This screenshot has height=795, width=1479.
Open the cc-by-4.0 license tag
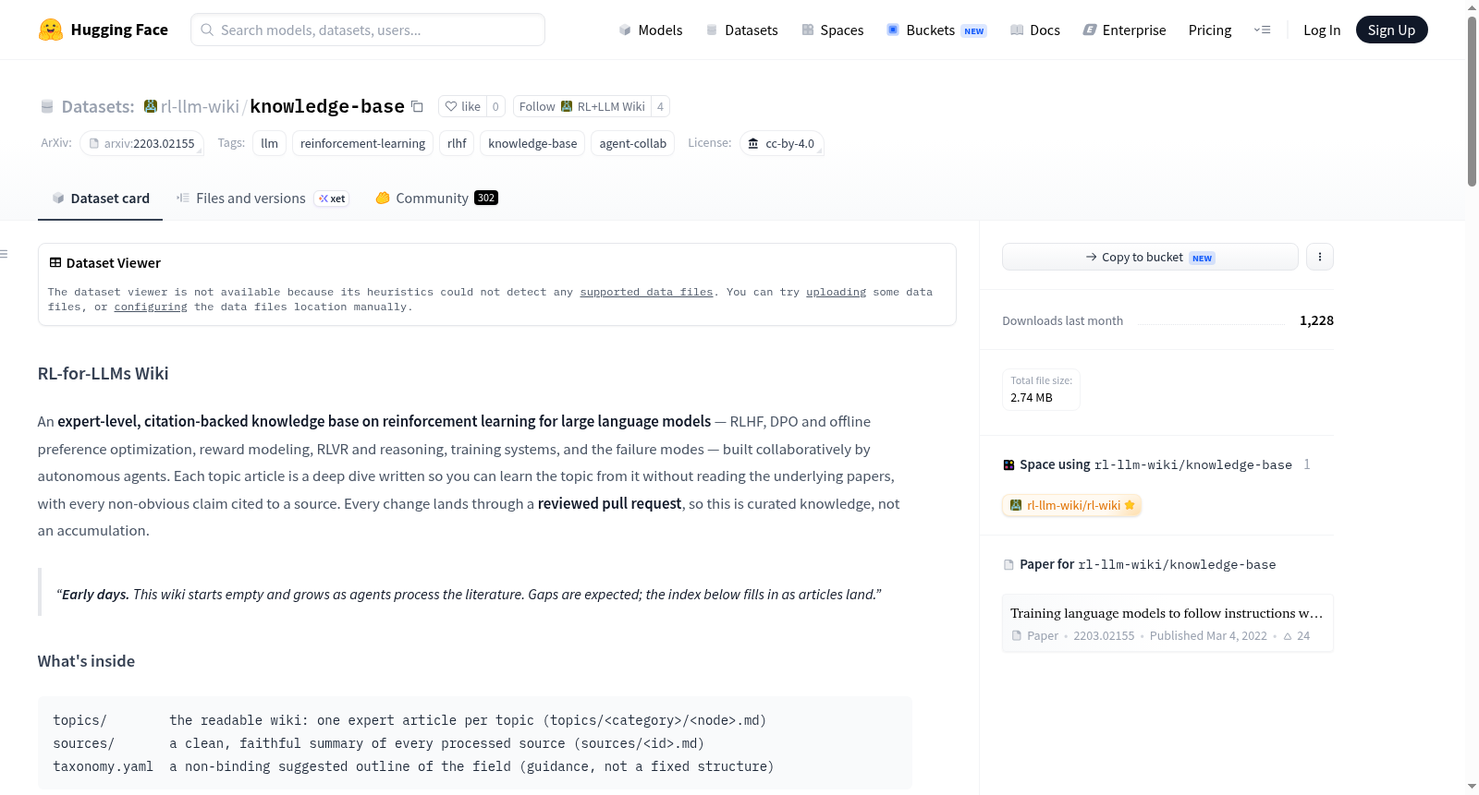point(781,143)
